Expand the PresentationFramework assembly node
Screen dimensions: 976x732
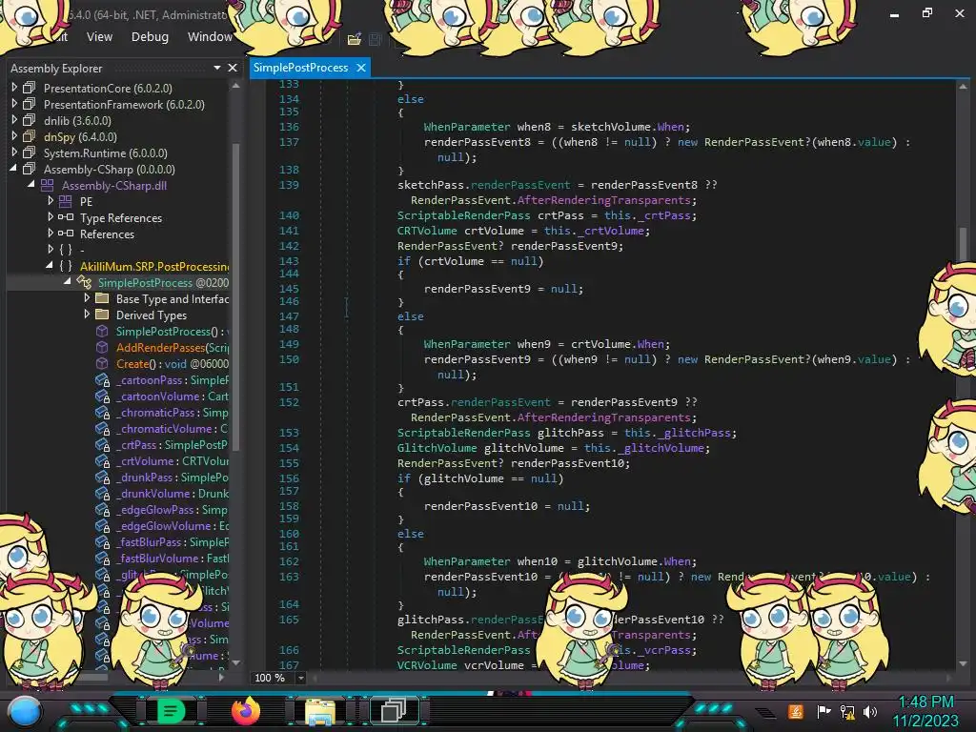click(14, 103)
